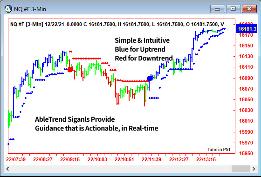Click the 16070 price axis label

246,89
